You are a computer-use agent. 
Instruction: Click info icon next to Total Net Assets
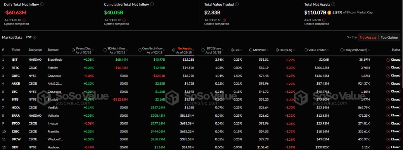(x=333, y=4)
